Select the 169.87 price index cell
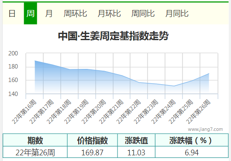This screenshot has width=231, height=161. [93, 152]
